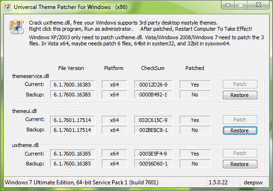Image resolution: width=273 pixels, height=191 pixels.
Task: Click themeservice.dll backup file version field
Action: point(72,95)
